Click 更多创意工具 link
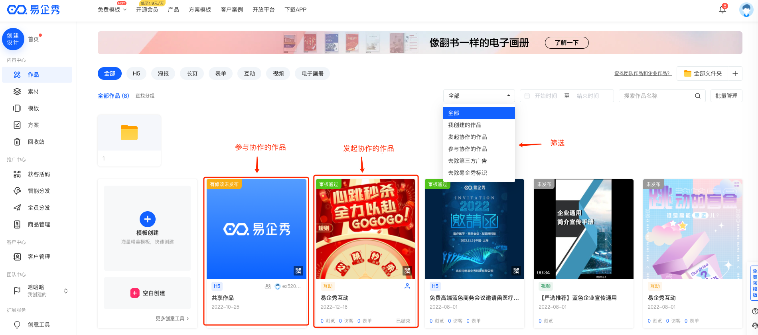The height and width of the screenshot is (335, 758). [172, 319]
